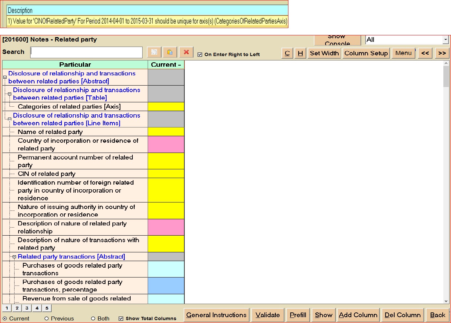
Task: Go to next columns with >> button
Action: pyautogui.click(x=442, y=53)
